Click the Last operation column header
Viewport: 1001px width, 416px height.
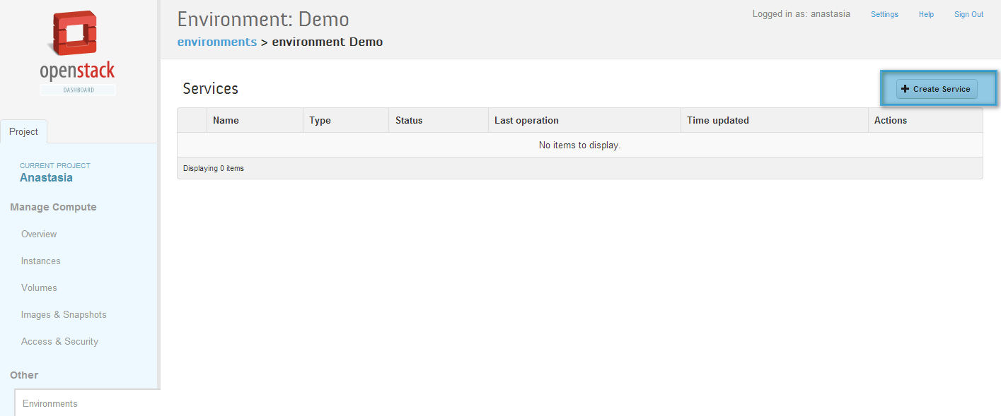point(526,120)
